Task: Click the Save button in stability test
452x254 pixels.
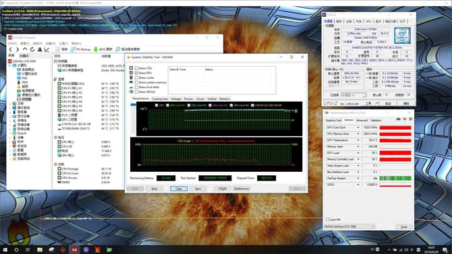Action: (x=198, y=189)
